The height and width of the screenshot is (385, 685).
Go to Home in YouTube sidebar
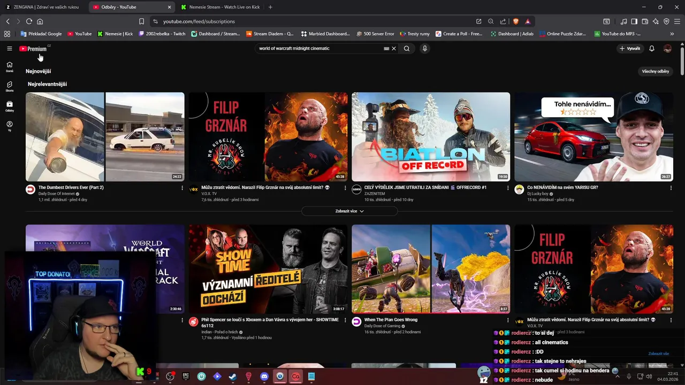9,67
